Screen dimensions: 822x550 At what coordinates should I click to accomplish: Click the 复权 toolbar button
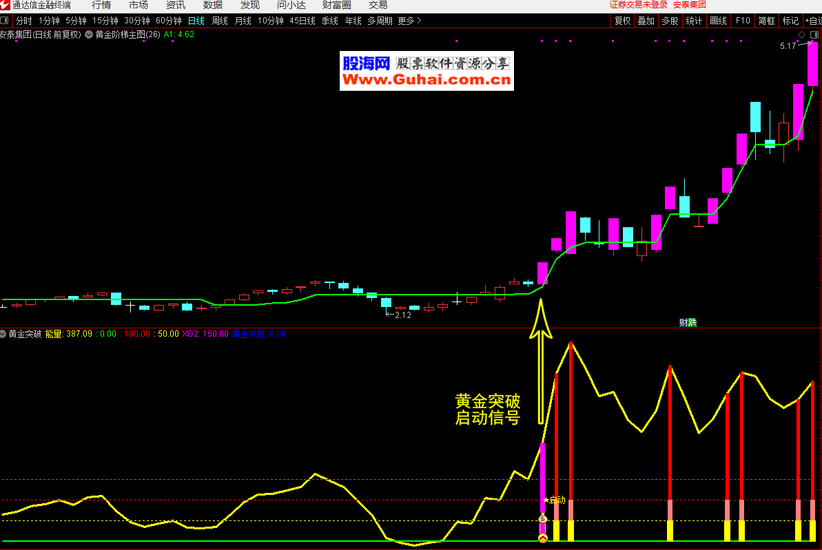click(x=622, y=21)
